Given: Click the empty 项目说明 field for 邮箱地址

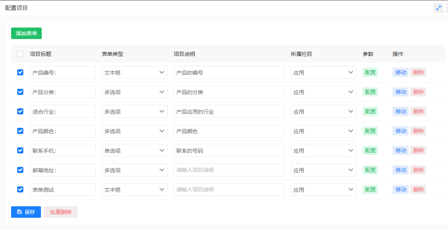Looking at the screenshot, I should (229, 170).
